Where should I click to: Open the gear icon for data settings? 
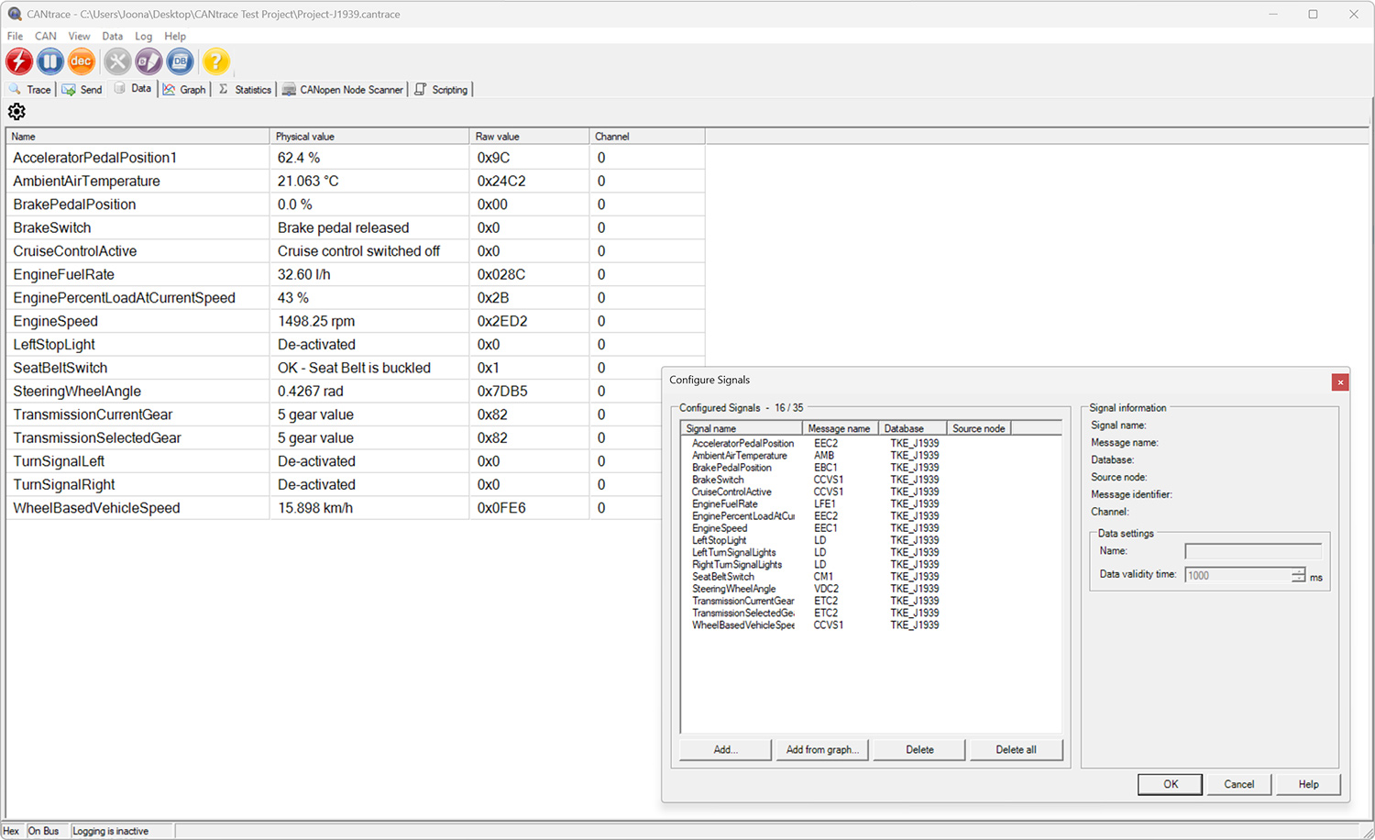16,112
